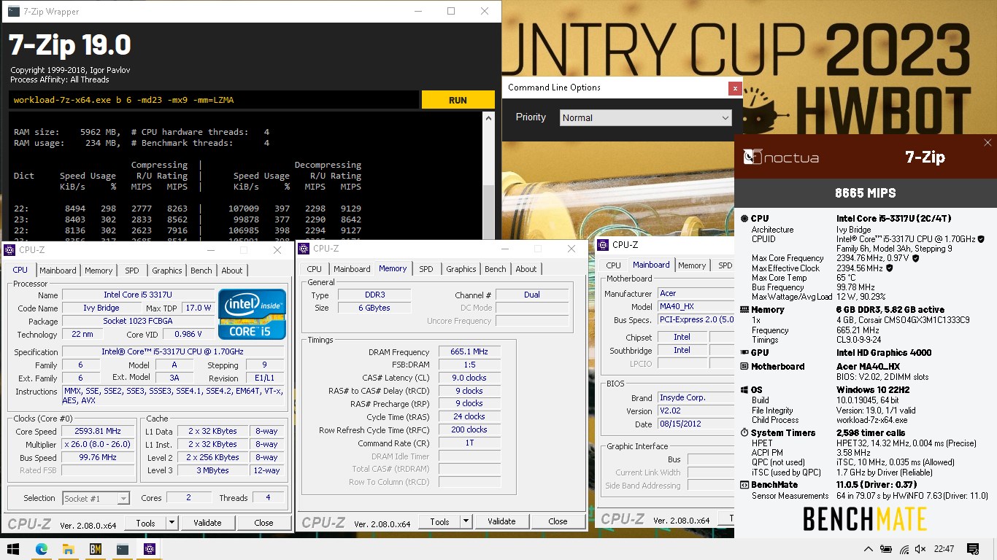This screenshot has height=560, width=997.
Task: Click the System Timers stopwatch icon
Action: pos(744,433)
